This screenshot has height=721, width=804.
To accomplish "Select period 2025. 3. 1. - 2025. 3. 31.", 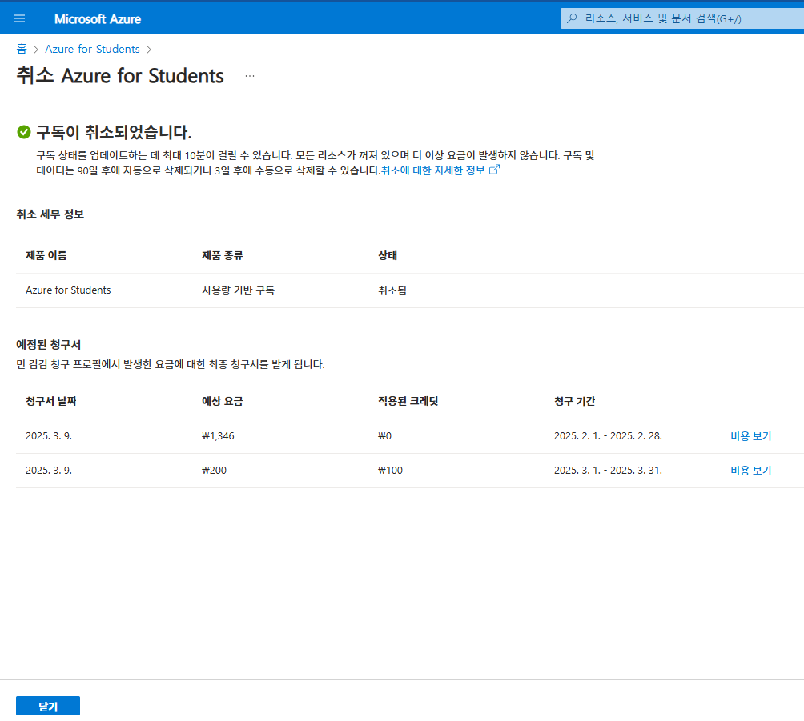I will tap(608, 471).
